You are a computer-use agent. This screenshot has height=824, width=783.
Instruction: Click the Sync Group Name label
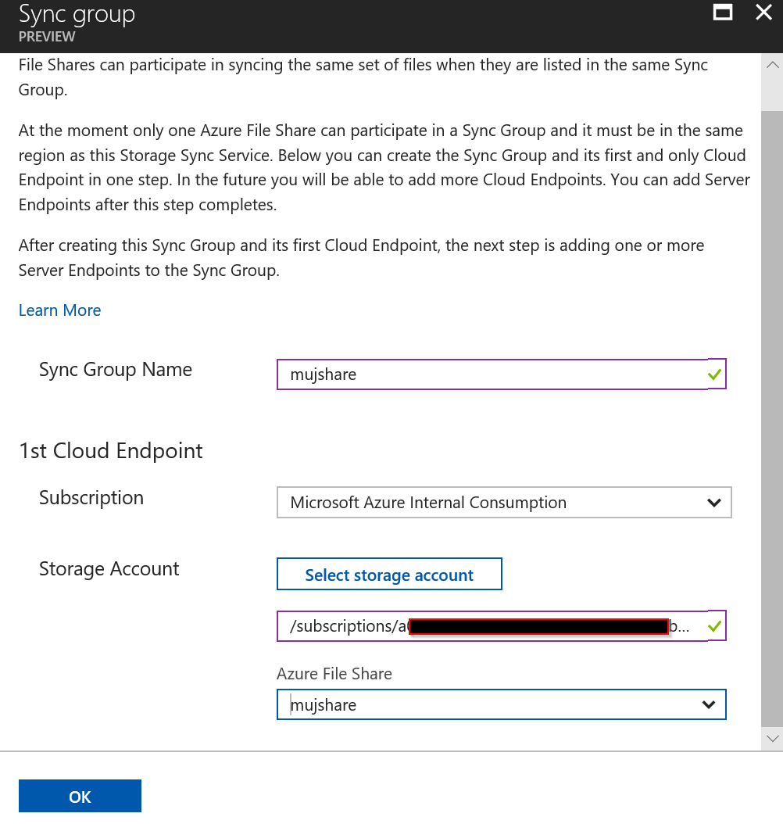(116, 370)
